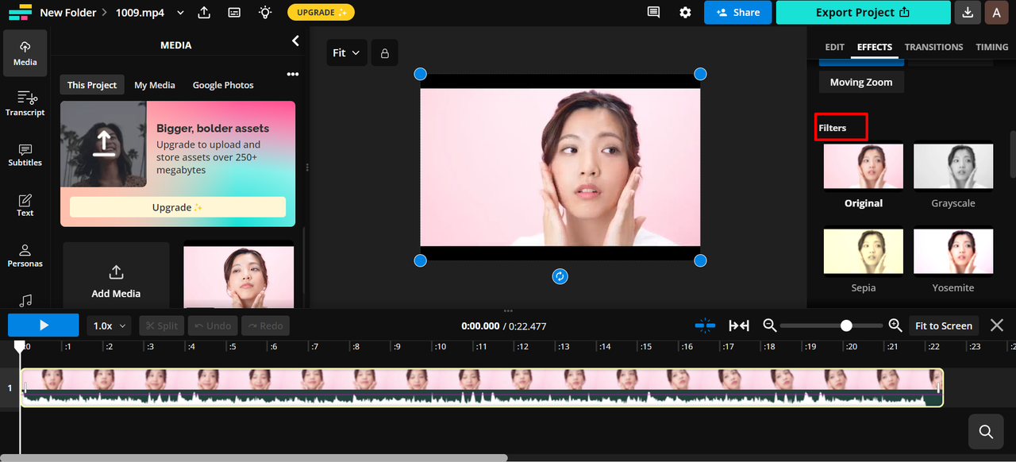Apply the Yosemite filter thumbnail

(x=953, y=252)
